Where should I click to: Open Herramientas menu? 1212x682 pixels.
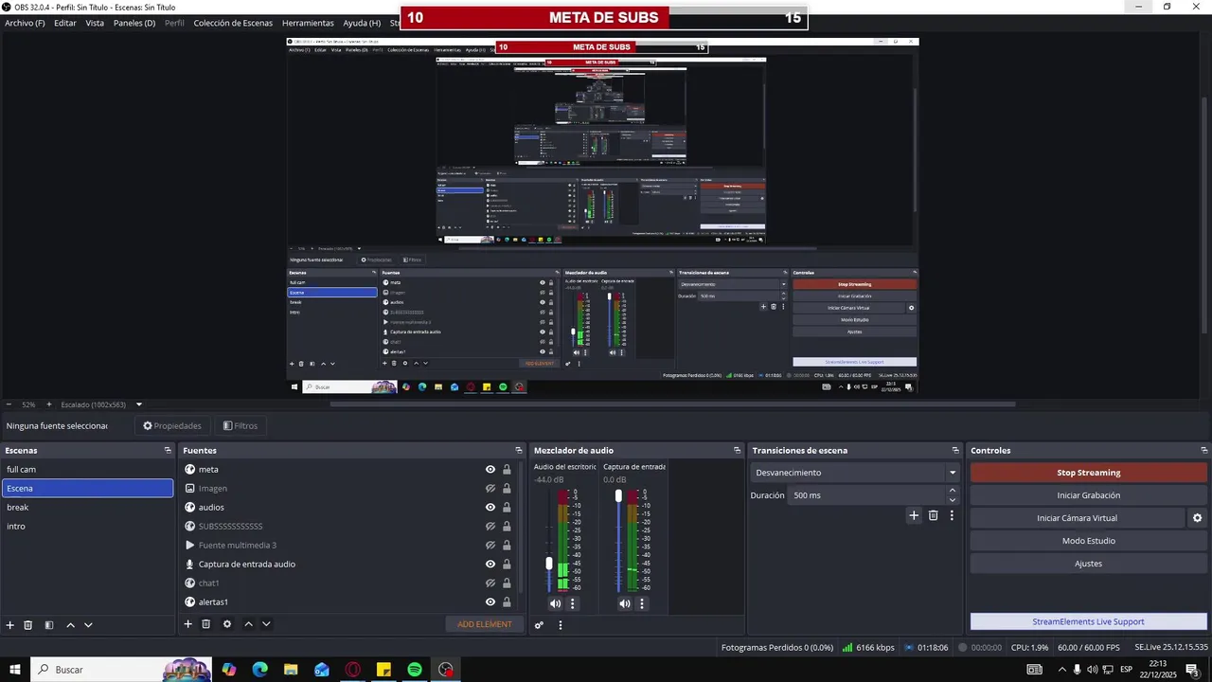(308, 23)
